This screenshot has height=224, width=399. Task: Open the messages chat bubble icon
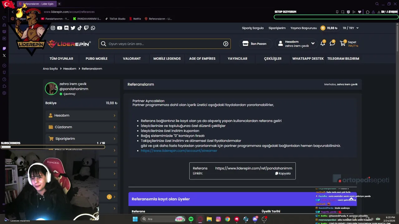tap(332, 44)
